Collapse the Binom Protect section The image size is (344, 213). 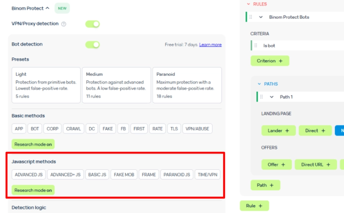[48, 8]
